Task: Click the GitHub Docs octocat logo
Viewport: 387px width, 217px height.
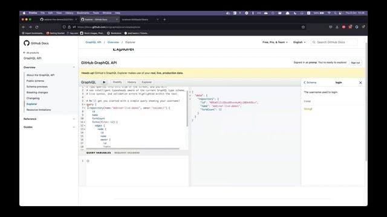Action: click(x=27, y=43)
